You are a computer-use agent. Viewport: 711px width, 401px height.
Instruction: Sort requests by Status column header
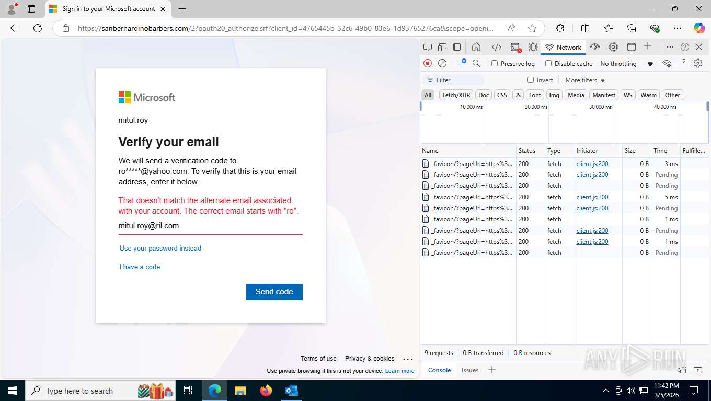pyautogui.click(x=530, y=150)
